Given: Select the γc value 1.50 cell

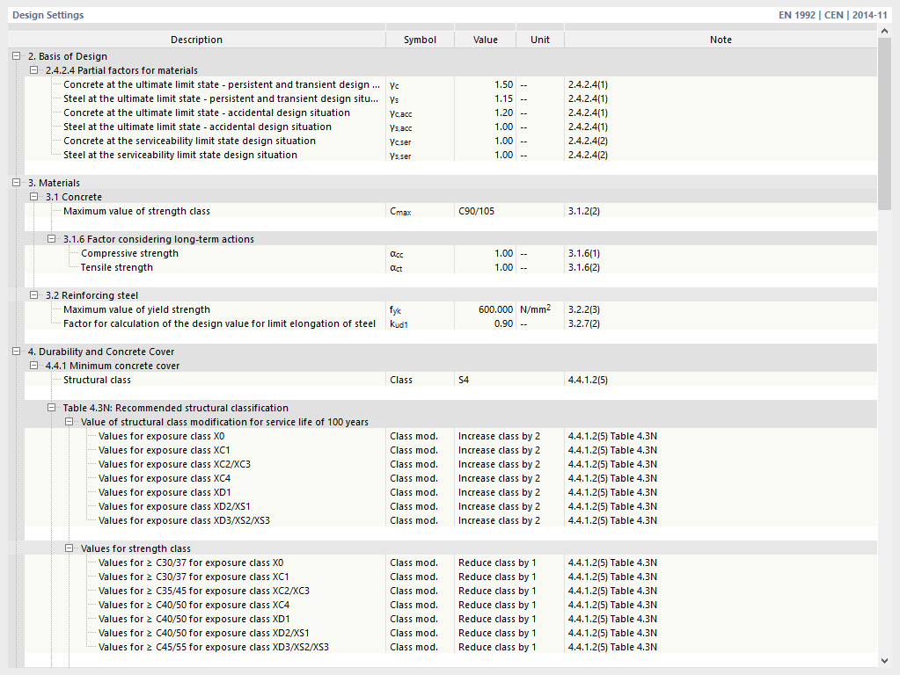Looking at the screenshot, I should pyautogui.click(x=485, y=84).
